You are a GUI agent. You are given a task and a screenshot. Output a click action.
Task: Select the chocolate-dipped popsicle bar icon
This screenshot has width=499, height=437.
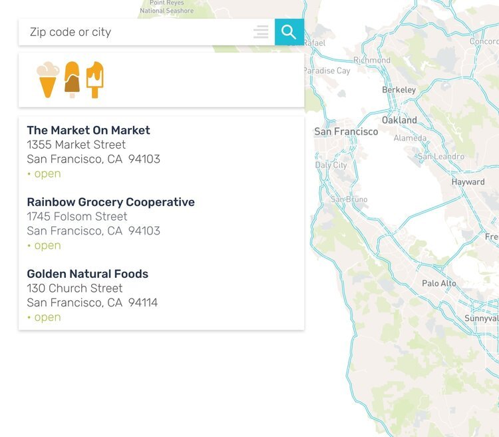point(72,80)
